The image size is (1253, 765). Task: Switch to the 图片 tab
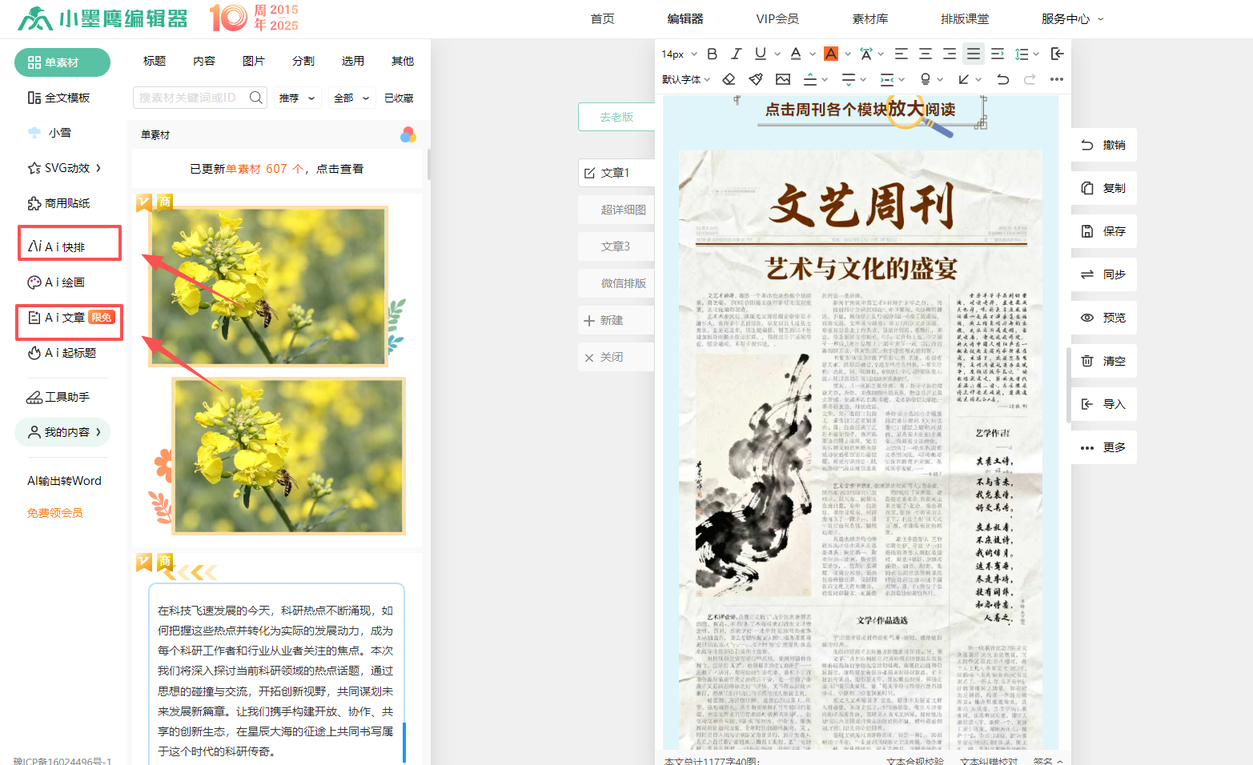pyautogui.click(x=253, y=61)
